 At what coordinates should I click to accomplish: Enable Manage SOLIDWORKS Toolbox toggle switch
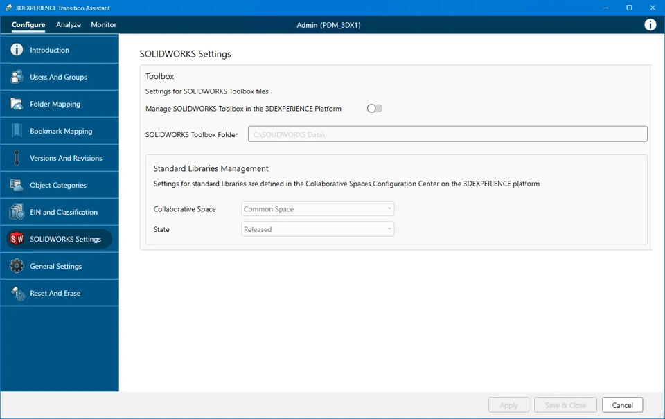375,109
